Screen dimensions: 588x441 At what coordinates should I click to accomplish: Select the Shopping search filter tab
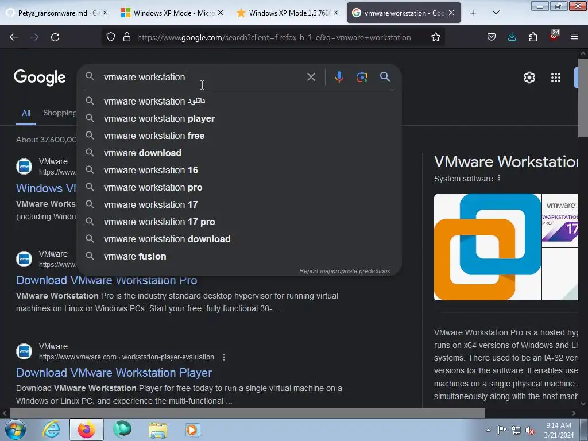(x=60, y=113)
